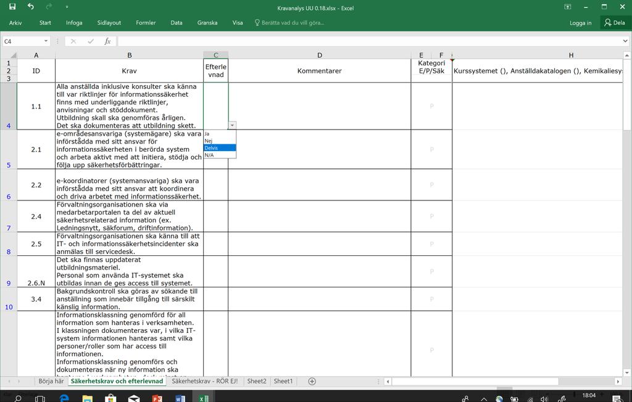Choose 'Nej' from the validation list
632x402 pixels.
click(220, 141)
